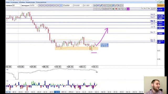Open the Символ 6J dropdown
Screen dimensions: 168x94
coord(17,5)
